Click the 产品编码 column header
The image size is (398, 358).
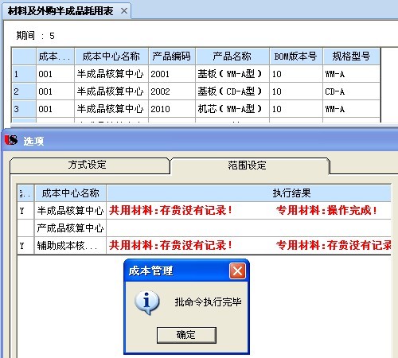(172, 56)
